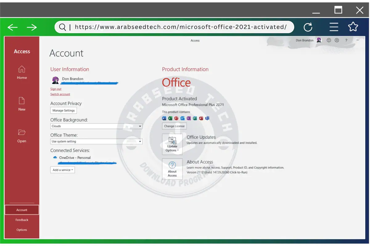Open Options from the left sidebar
This screenshot has width=370, height=246.
coord(22,229)
